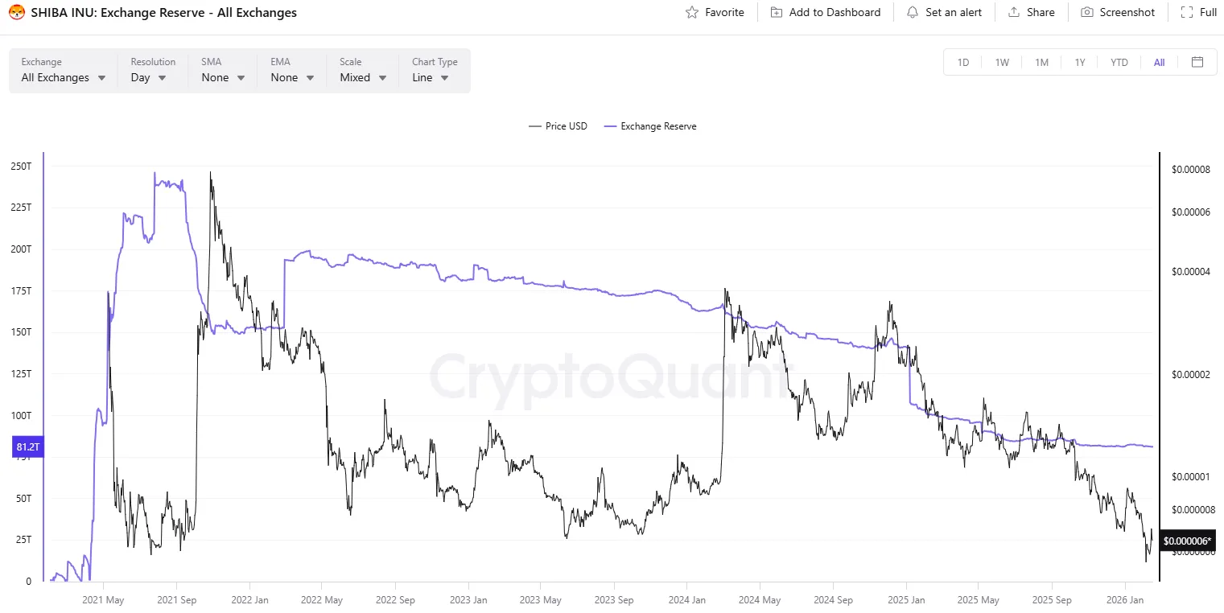Click the 81.2T reserve value label

click(x=27, y=447)
